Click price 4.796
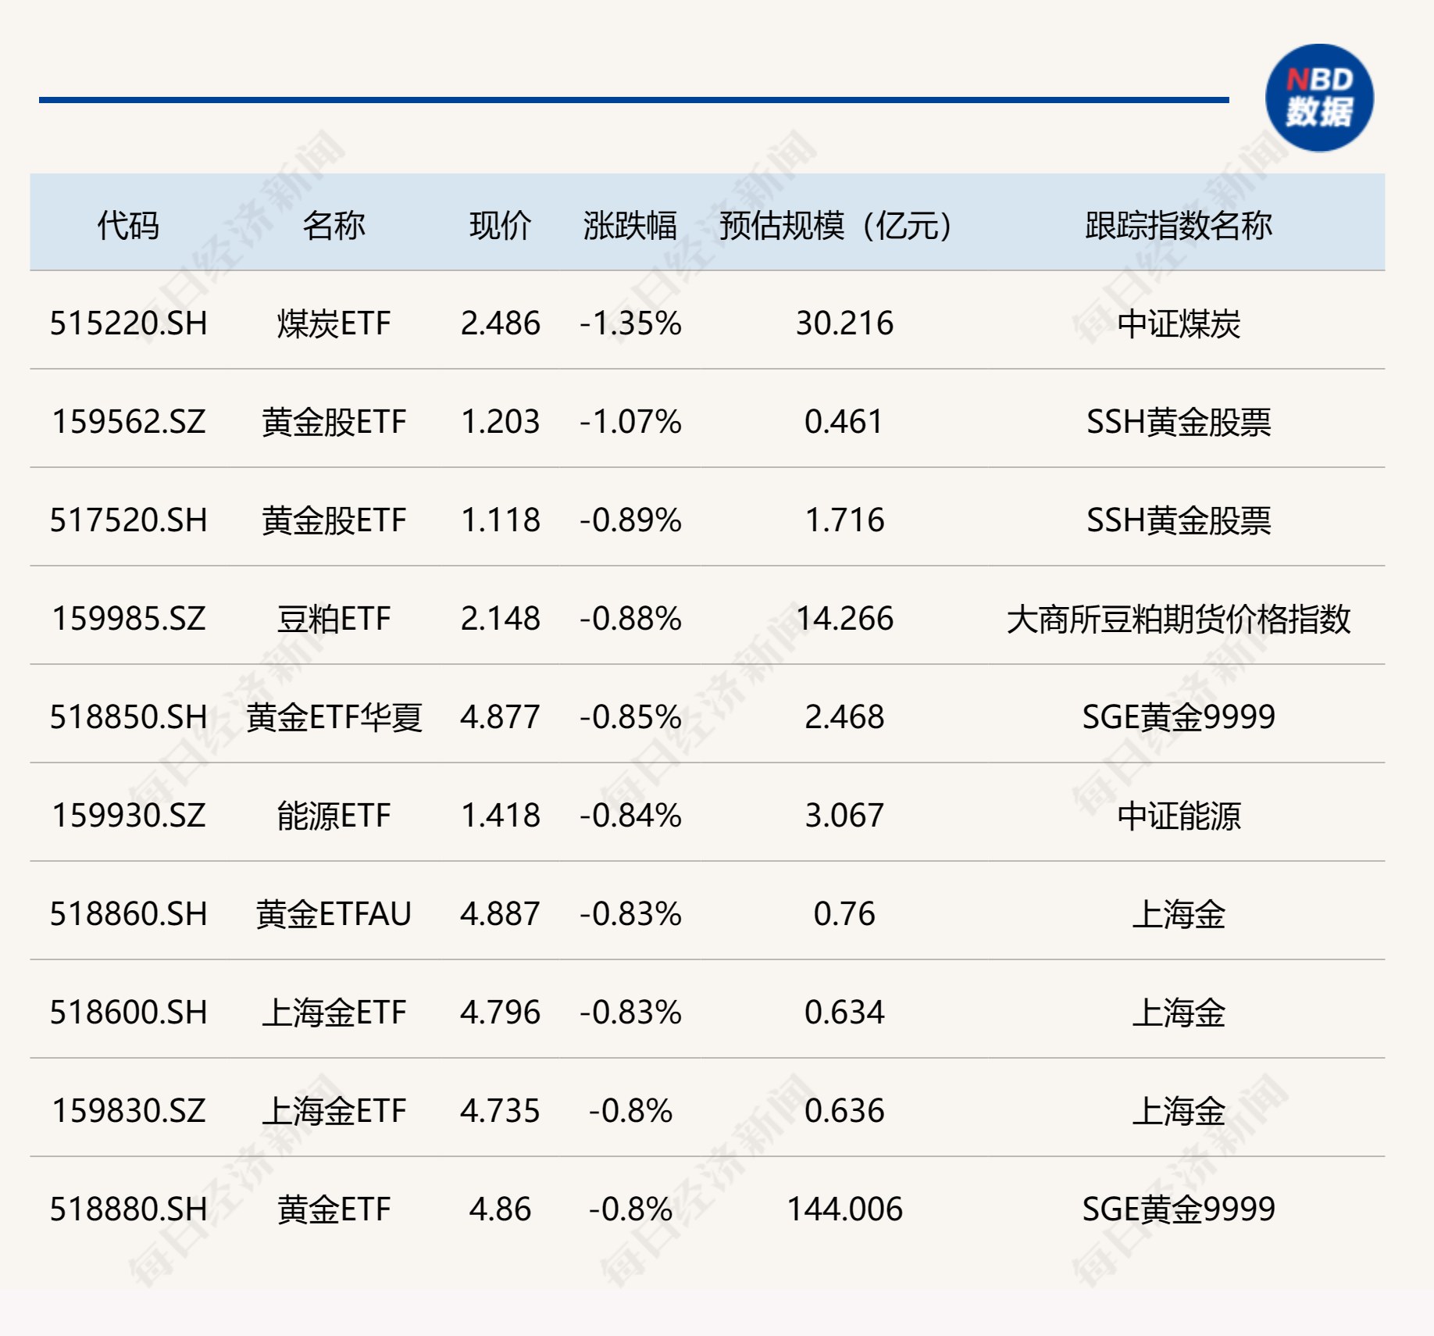The width and height of the screenshot is (1434, 1336). pyautogui.click(x=500, y=1013)
